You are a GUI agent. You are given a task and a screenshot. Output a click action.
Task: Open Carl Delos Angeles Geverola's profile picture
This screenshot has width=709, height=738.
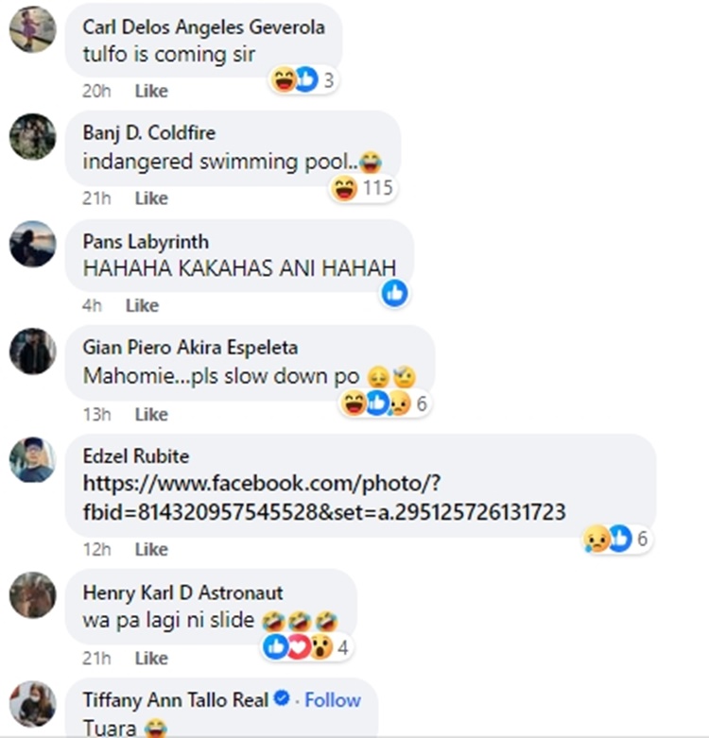(32, 29)
